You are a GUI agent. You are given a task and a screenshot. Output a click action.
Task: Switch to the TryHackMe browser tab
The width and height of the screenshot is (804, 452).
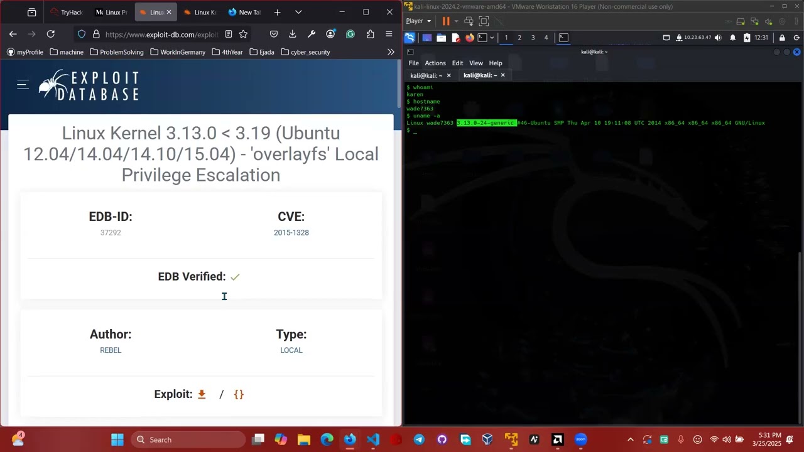pyautogui.click(x=67, y=12)
